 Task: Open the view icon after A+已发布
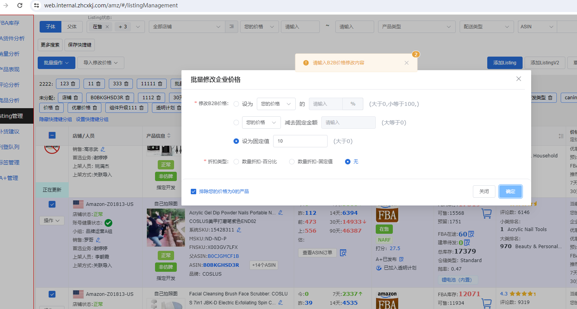point(401,259)
